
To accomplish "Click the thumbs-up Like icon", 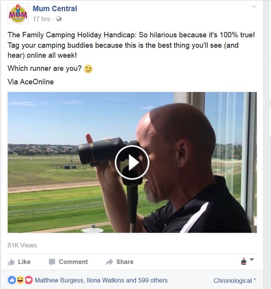I will (11, 262).
